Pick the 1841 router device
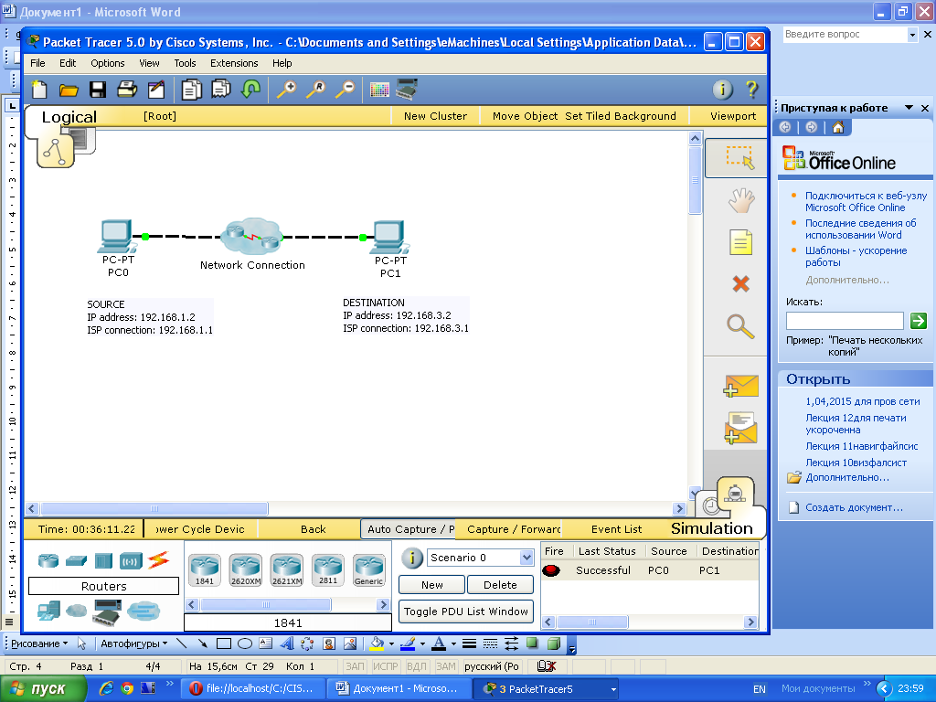The width and height of the screenshot is (936, 702). point(204,569)
